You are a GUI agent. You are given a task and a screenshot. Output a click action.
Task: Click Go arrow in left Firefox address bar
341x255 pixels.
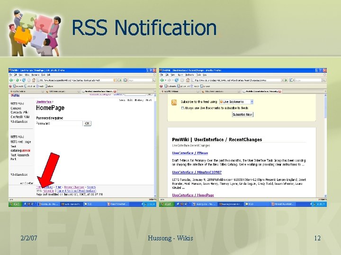point(121,80)
